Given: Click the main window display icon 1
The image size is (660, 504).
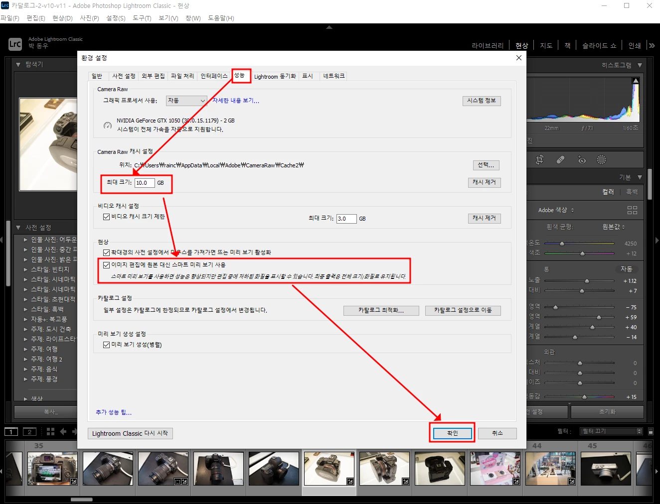Looking at the screenshot, I should tap(11, 432).
